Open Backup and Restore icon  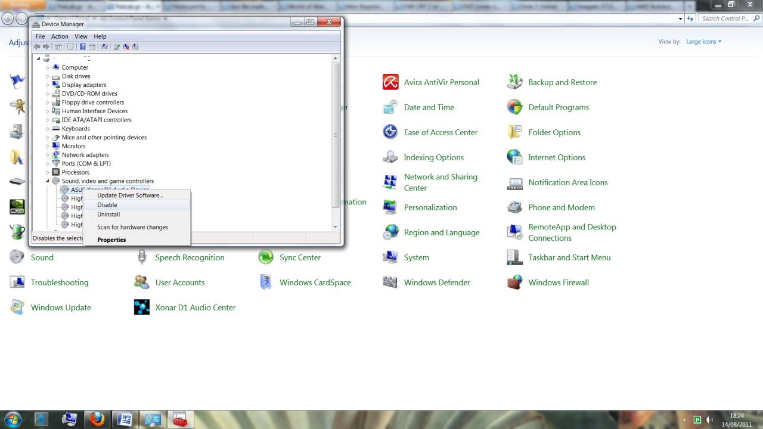point(515,82)
